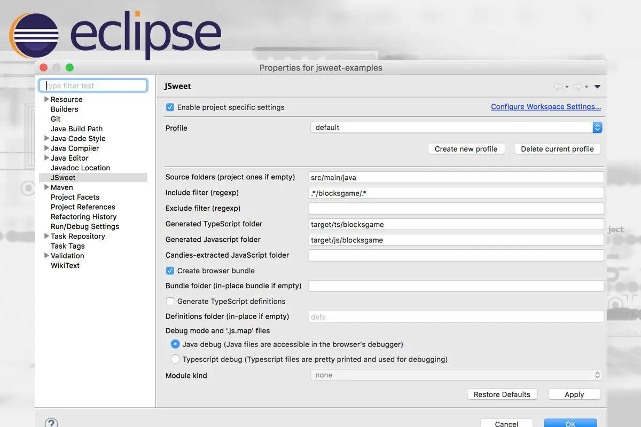Viewport: 641px width, 427px height.
Task: Click Restore Defaults button
Action: [502, 394]
